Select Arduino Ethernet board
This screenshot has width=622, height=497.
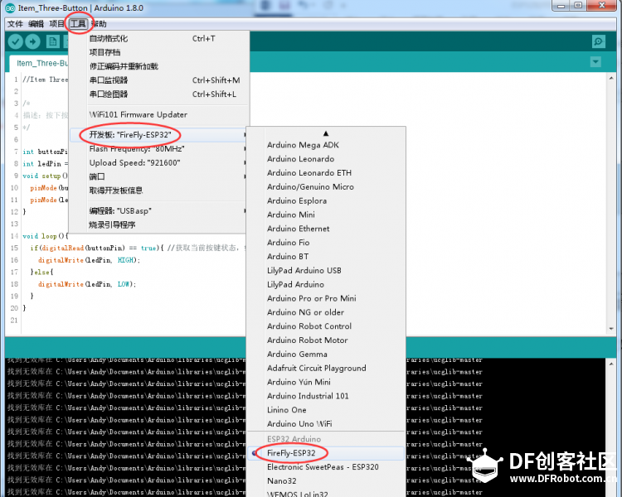point(326,229)
